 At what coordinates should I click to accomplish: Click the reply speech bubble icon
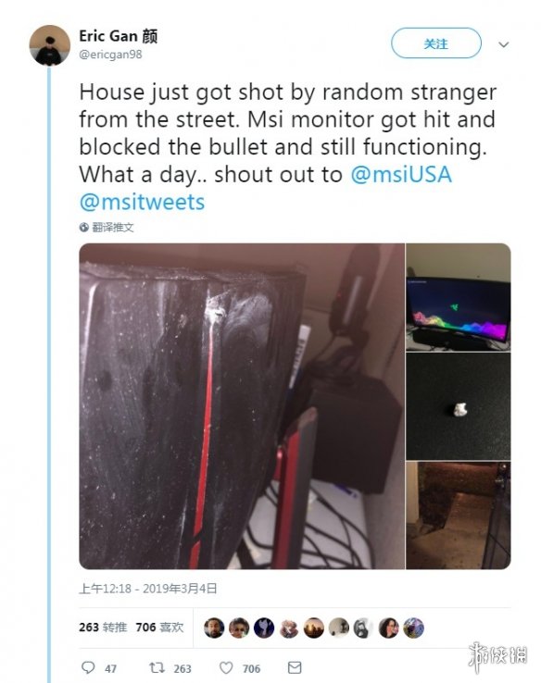pyautogui.click(x=88, y=667)
